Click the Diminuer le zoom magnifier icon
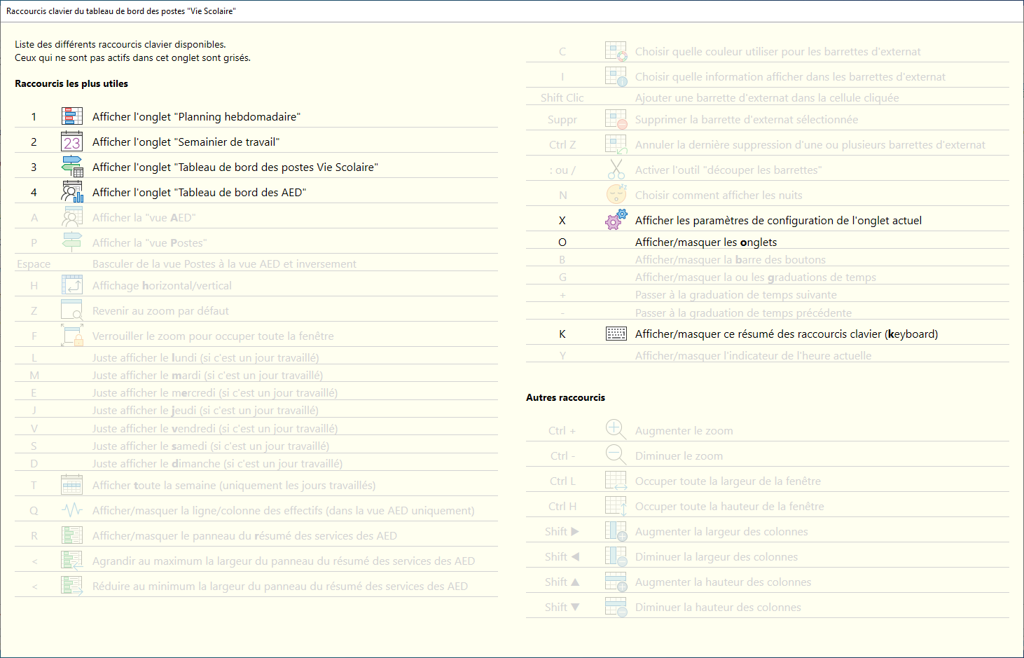The image size is (1024, 658). (616, 455)
